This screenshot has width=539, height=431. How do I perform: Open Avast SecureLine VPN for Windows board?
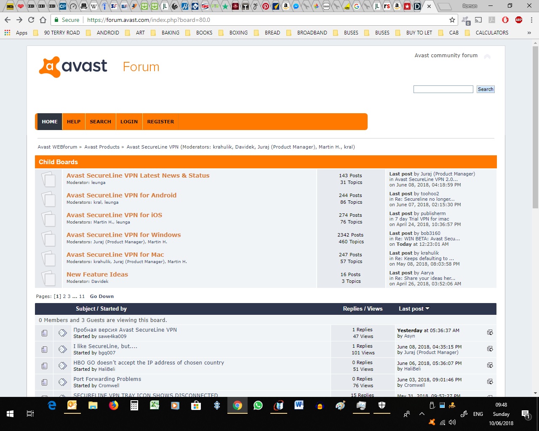123,235
